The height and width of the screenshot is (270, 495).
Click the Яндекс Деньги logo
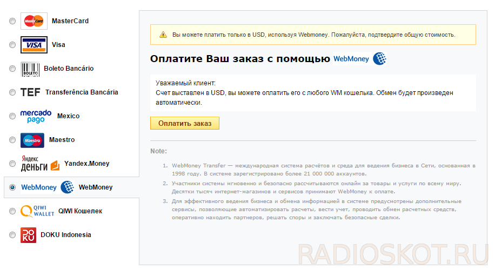(x=40, y=164)
